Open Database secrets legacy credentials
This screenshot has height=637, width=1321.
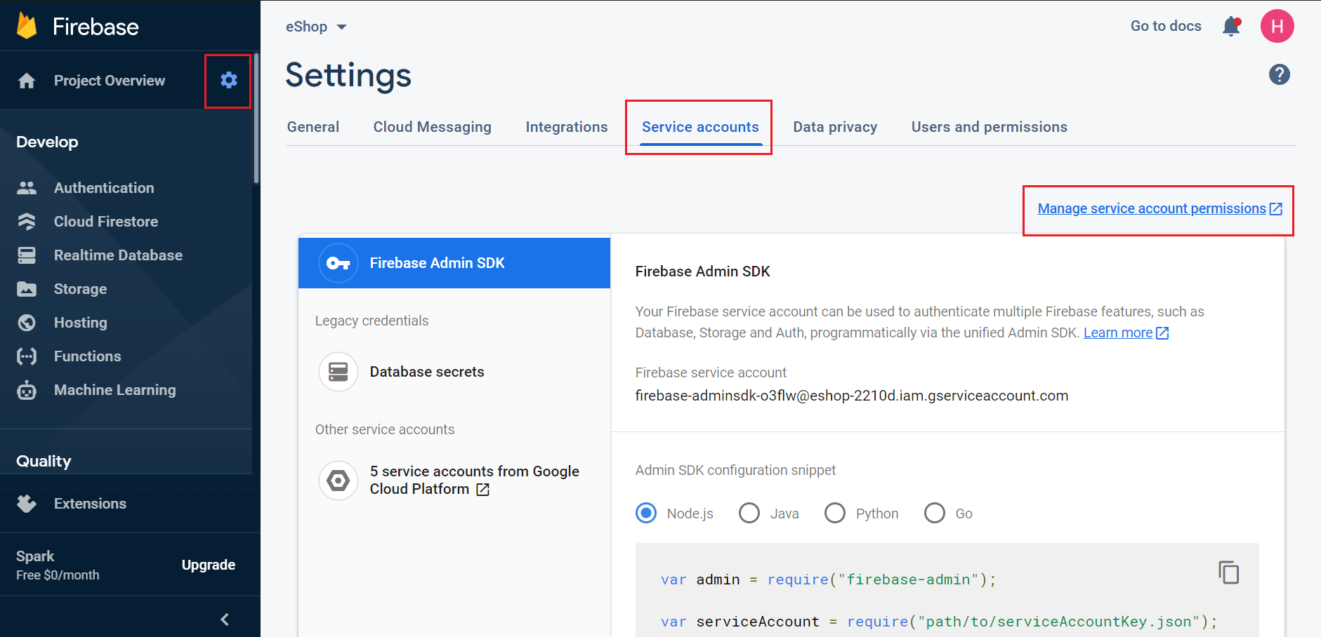[x=426, y=372]
